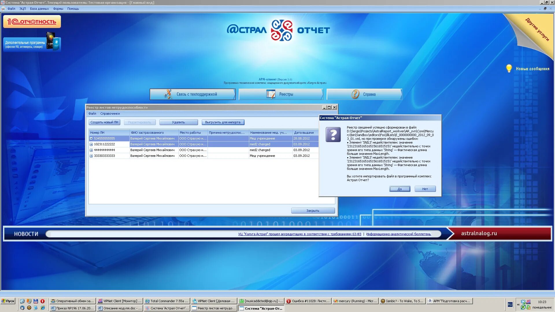Click the lightbulb Новые сообщения icon
The height and width of the screenshot is (312, 555).
point(509,68)
